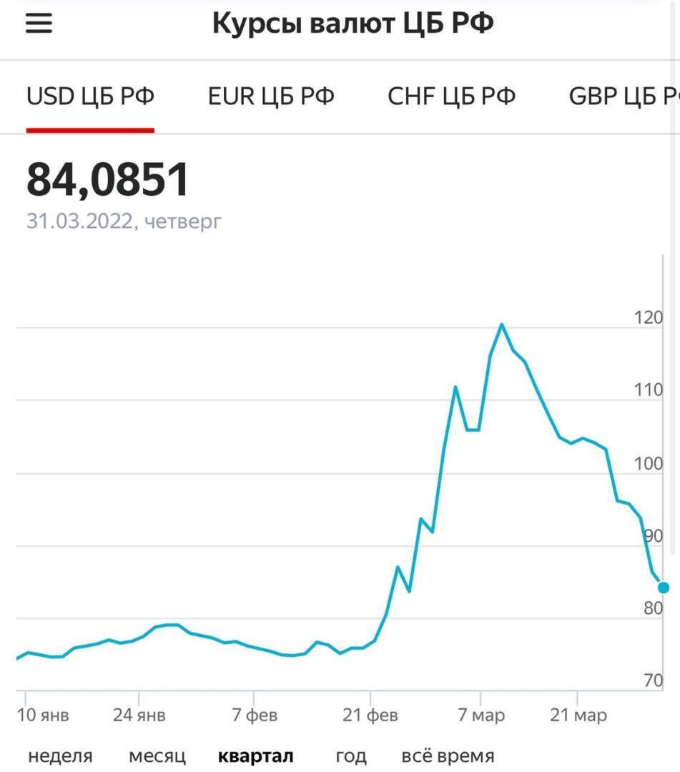Click the date 31.03.2022, четверг
Image resolution: width=680 pixels, height=772 pixels.
pos(124,221)
